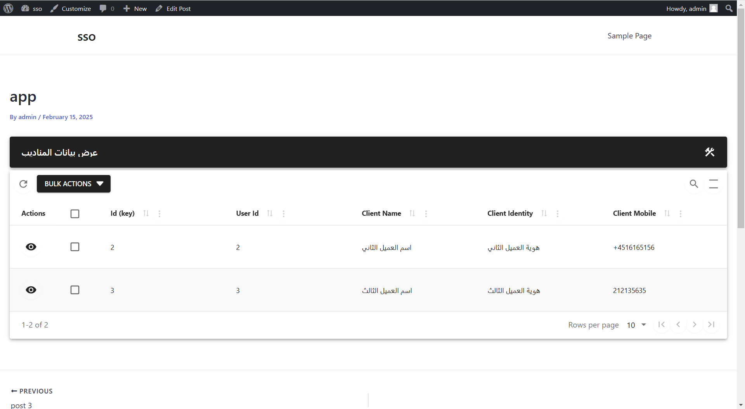This screenshot has width=745, height=409.
Task: Click the tools icon in table header
Action: coord(709,152)
